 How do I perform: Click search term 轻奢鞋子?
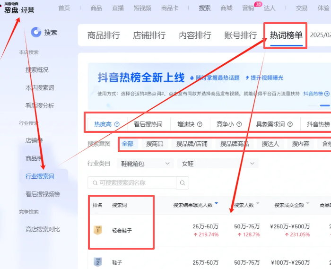[122, 231]
